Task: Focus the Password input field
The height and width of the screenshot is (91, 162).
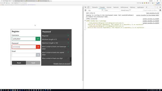Action: tap(24, 47)
